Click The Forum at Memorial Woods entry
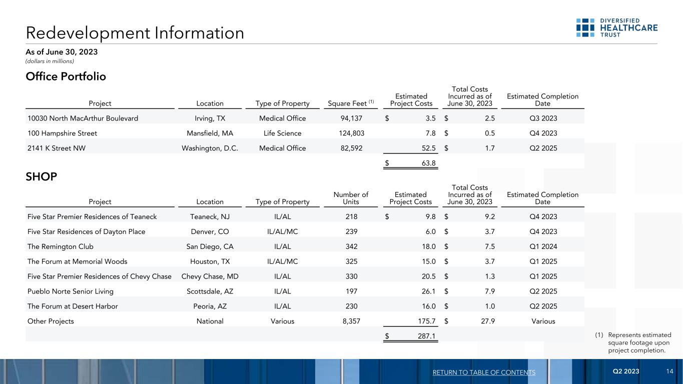 (77, 261)
